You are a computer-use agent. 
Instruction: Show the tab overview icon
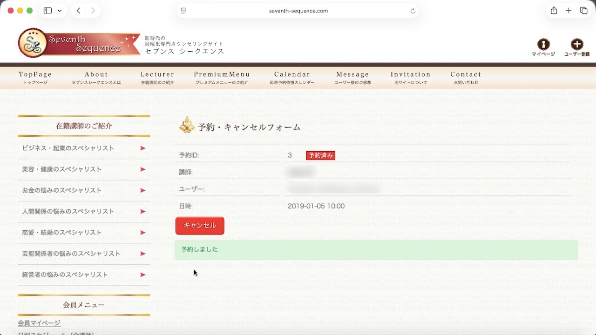tap(583, 11)
